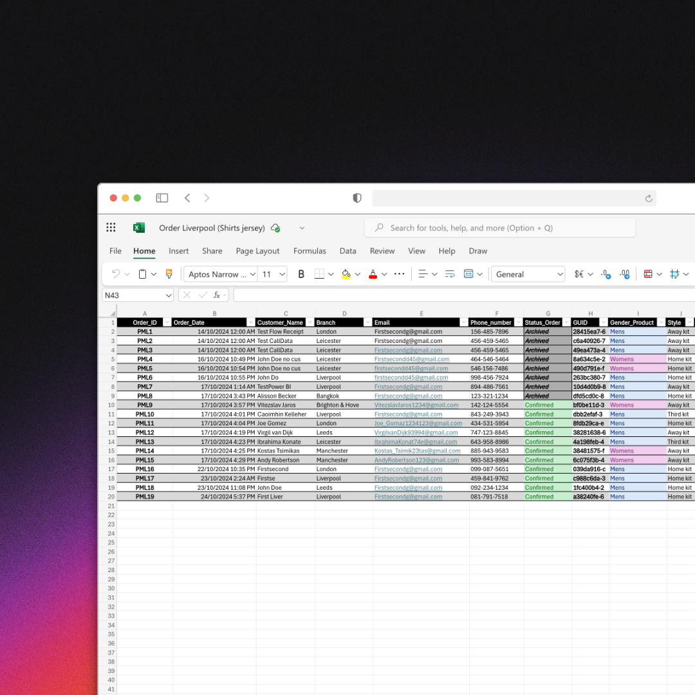
Task: Switch to the Review tab
Action: coord(382,251)
